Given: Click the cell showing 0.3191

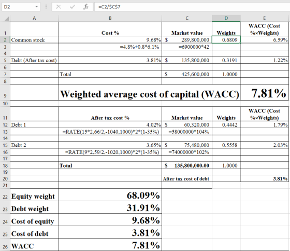Looking at the screenshot, I should point(226,60).
